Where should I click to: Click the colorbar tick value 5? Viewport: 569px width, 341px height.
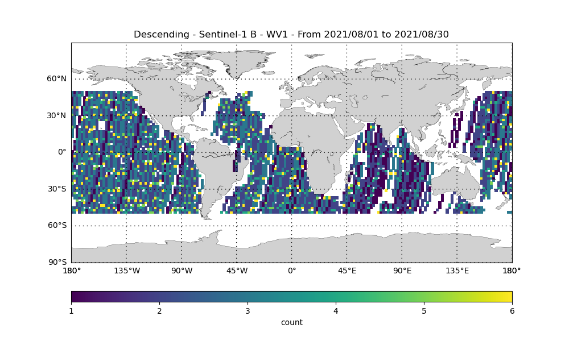(424, 311)
